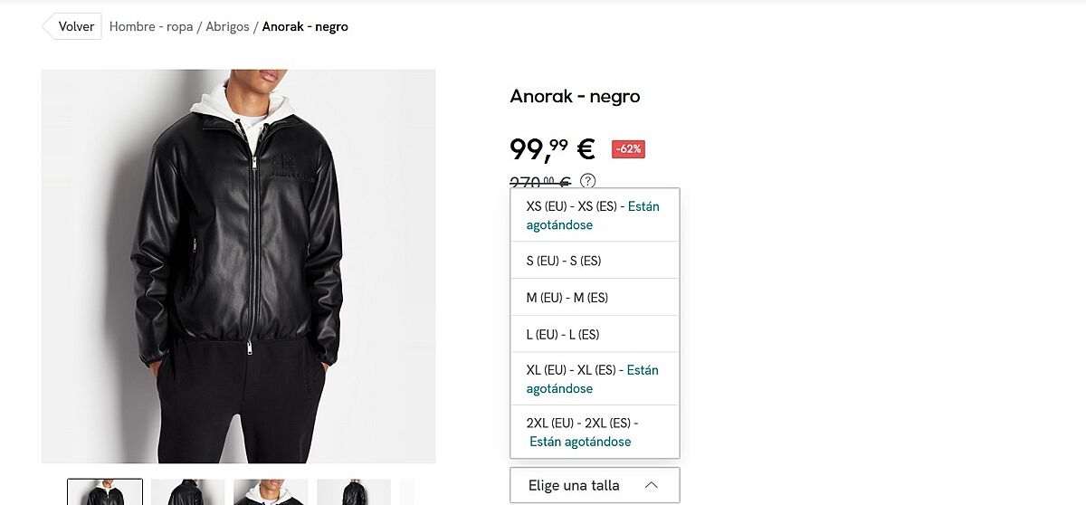Choose size L (EU) - L (ES)
The image size is (1086, 505).
tap(595, 334)
